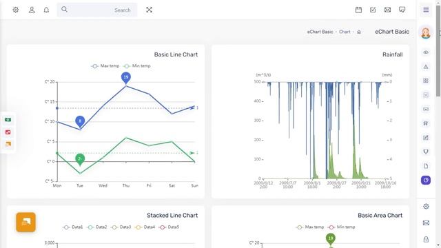Open the edit form sidebar icon
The width and height of the screenshot is (441, 248).
[x=426, y=138]
